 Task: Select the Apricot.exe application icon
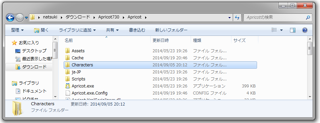(68, 86)
